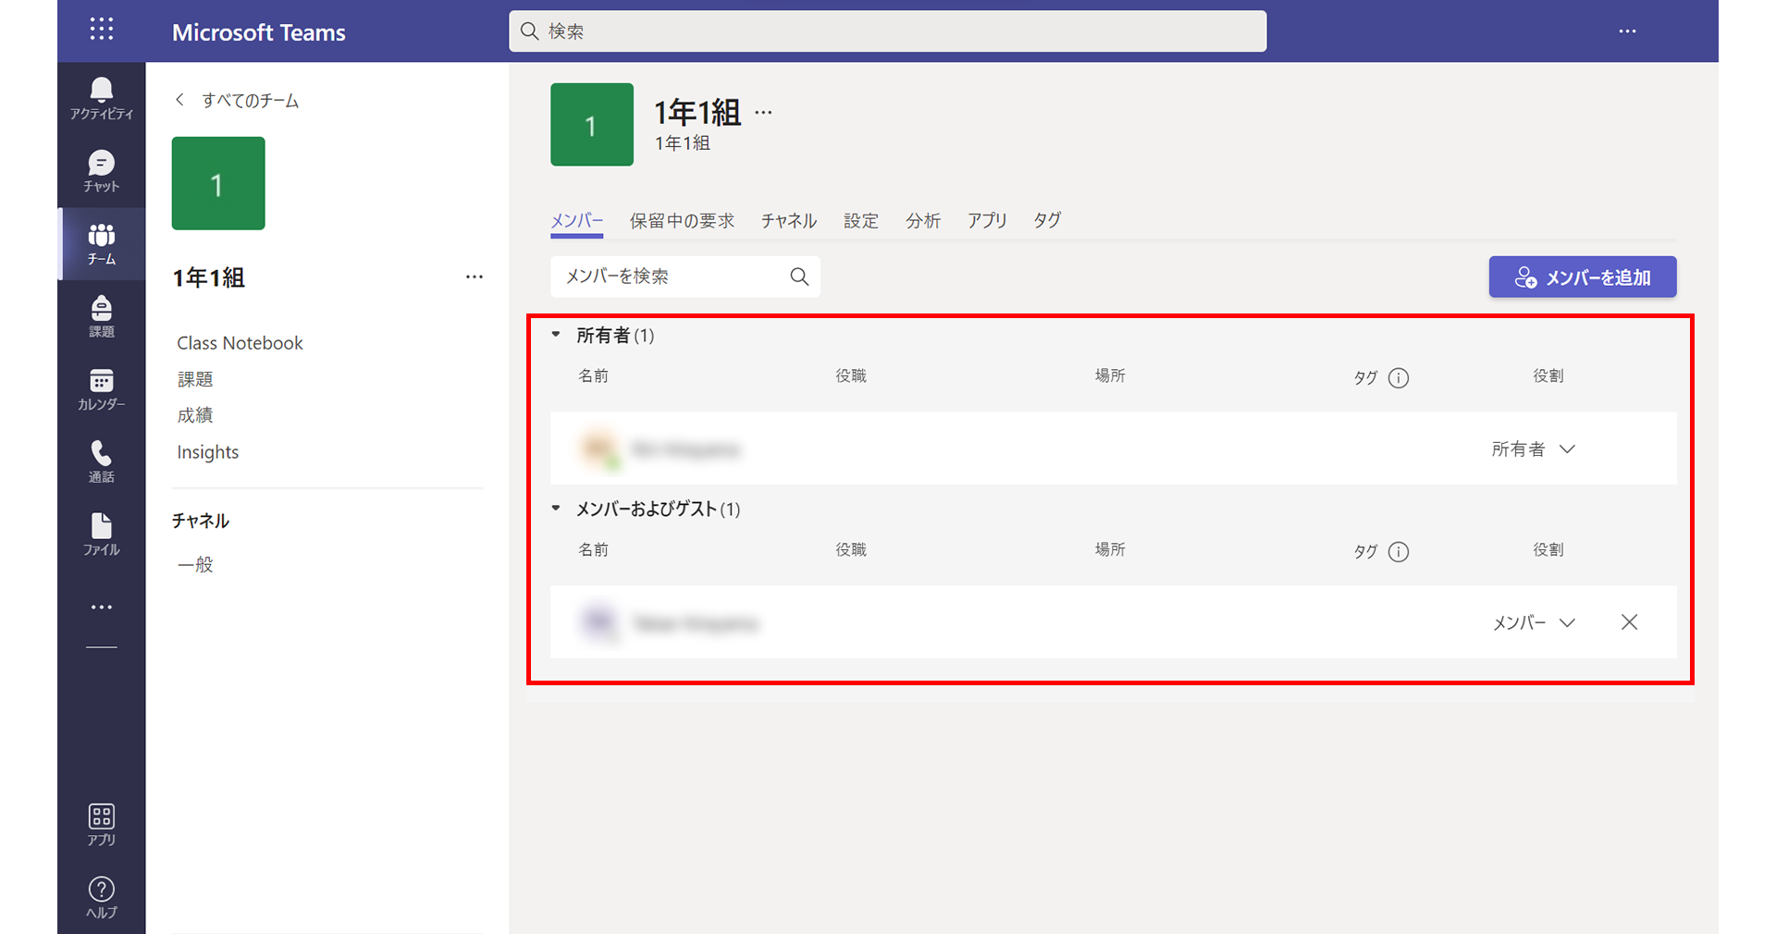Click the magnifier icon in メンバーを検索 box
1776x934 pixels.
pos(799,277)
